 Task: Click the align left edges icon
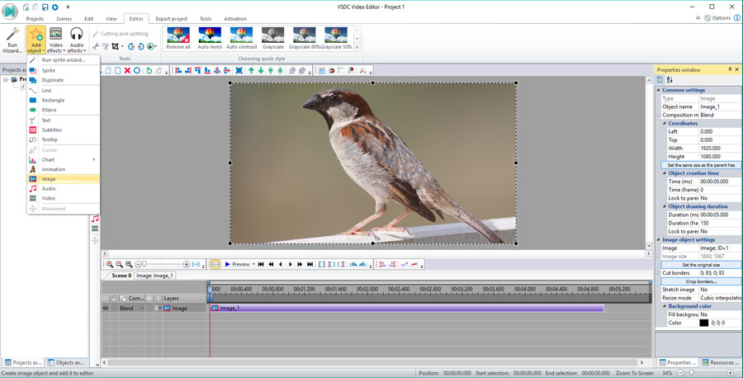178,71
